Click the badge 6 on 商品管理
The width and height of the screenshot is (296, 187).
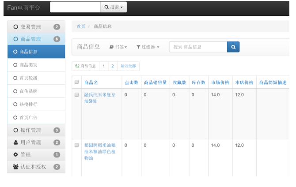click(x=57, y=39)
